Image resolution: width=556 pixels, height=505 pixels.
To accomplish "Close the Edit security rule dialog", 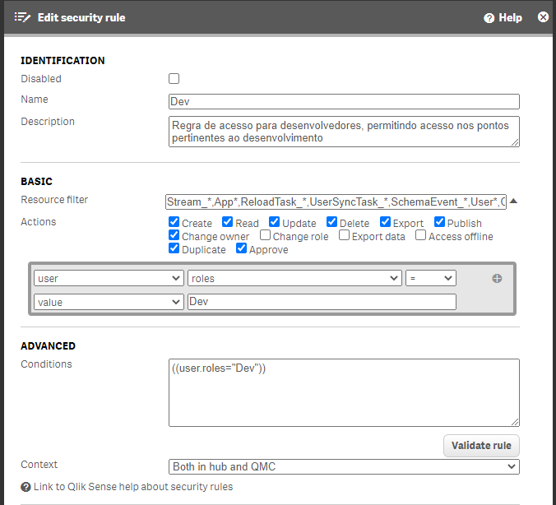I will coord(543,17).
